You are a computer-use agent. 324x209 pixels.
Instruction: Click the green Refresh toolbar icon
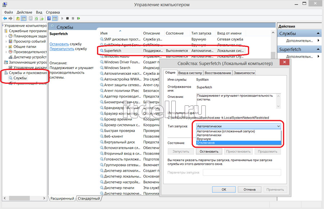[36, 18]
